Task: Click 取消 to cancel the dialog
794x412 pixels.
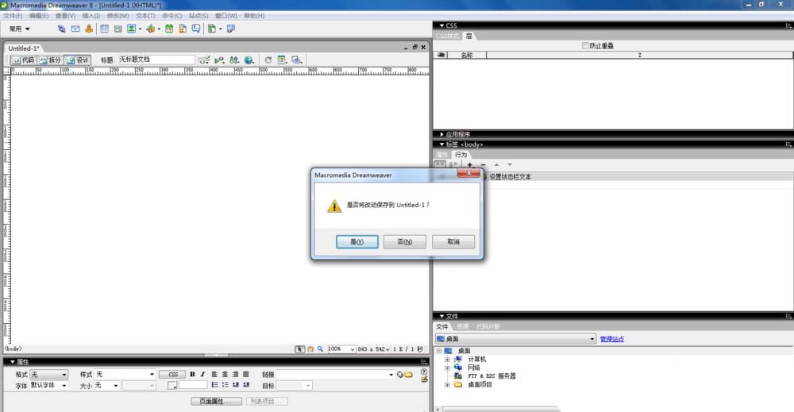Action: 453,242
